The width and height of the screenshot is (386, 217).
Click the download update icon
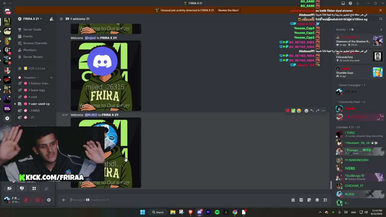click(x=358, y=3)
